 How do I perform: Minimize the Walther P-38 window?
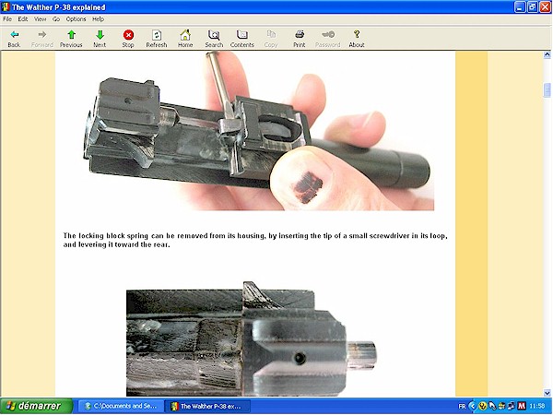point(520,7)
